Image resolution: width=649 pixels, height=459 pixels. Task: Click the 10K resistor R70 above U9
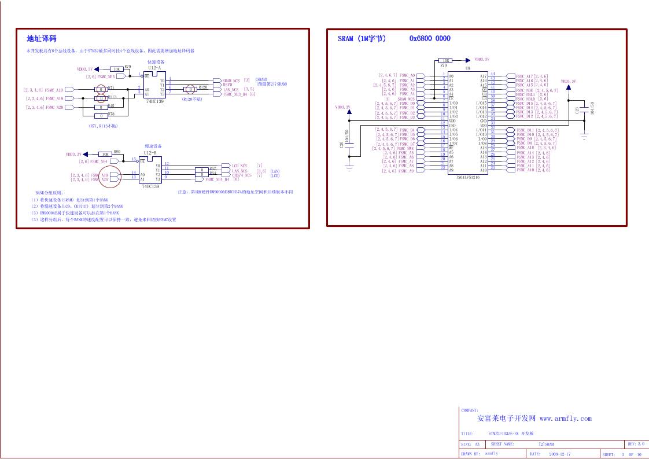point(445,60)
